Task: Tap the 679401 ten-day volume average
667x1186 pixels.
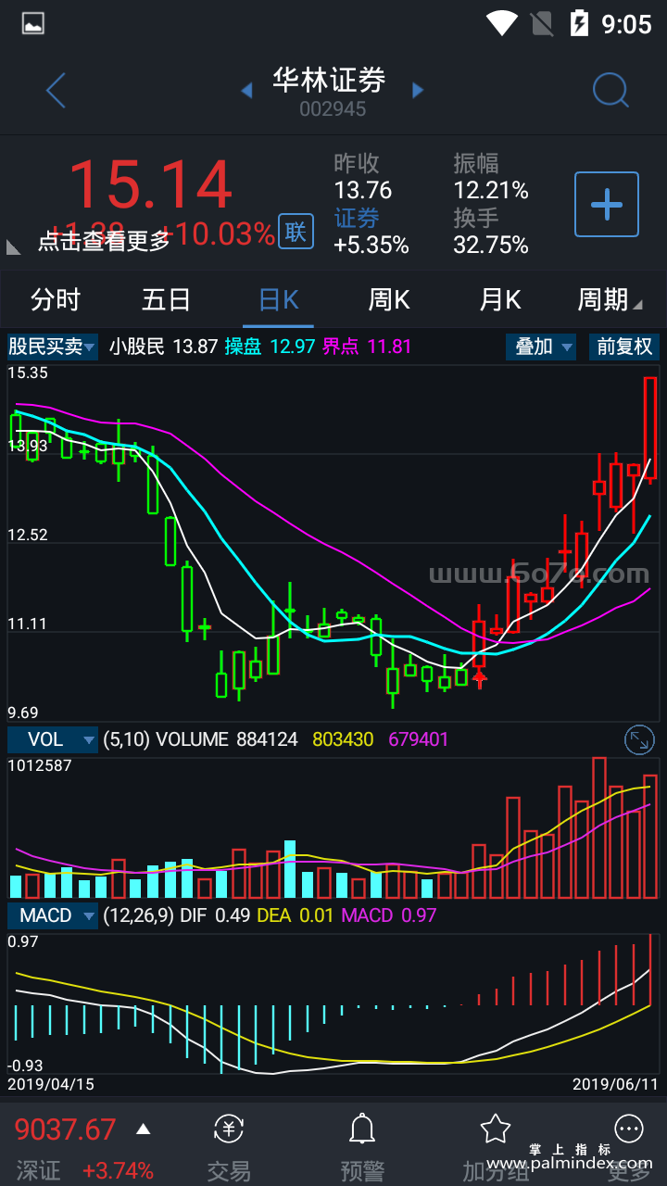Action: (x=418, y=739)
